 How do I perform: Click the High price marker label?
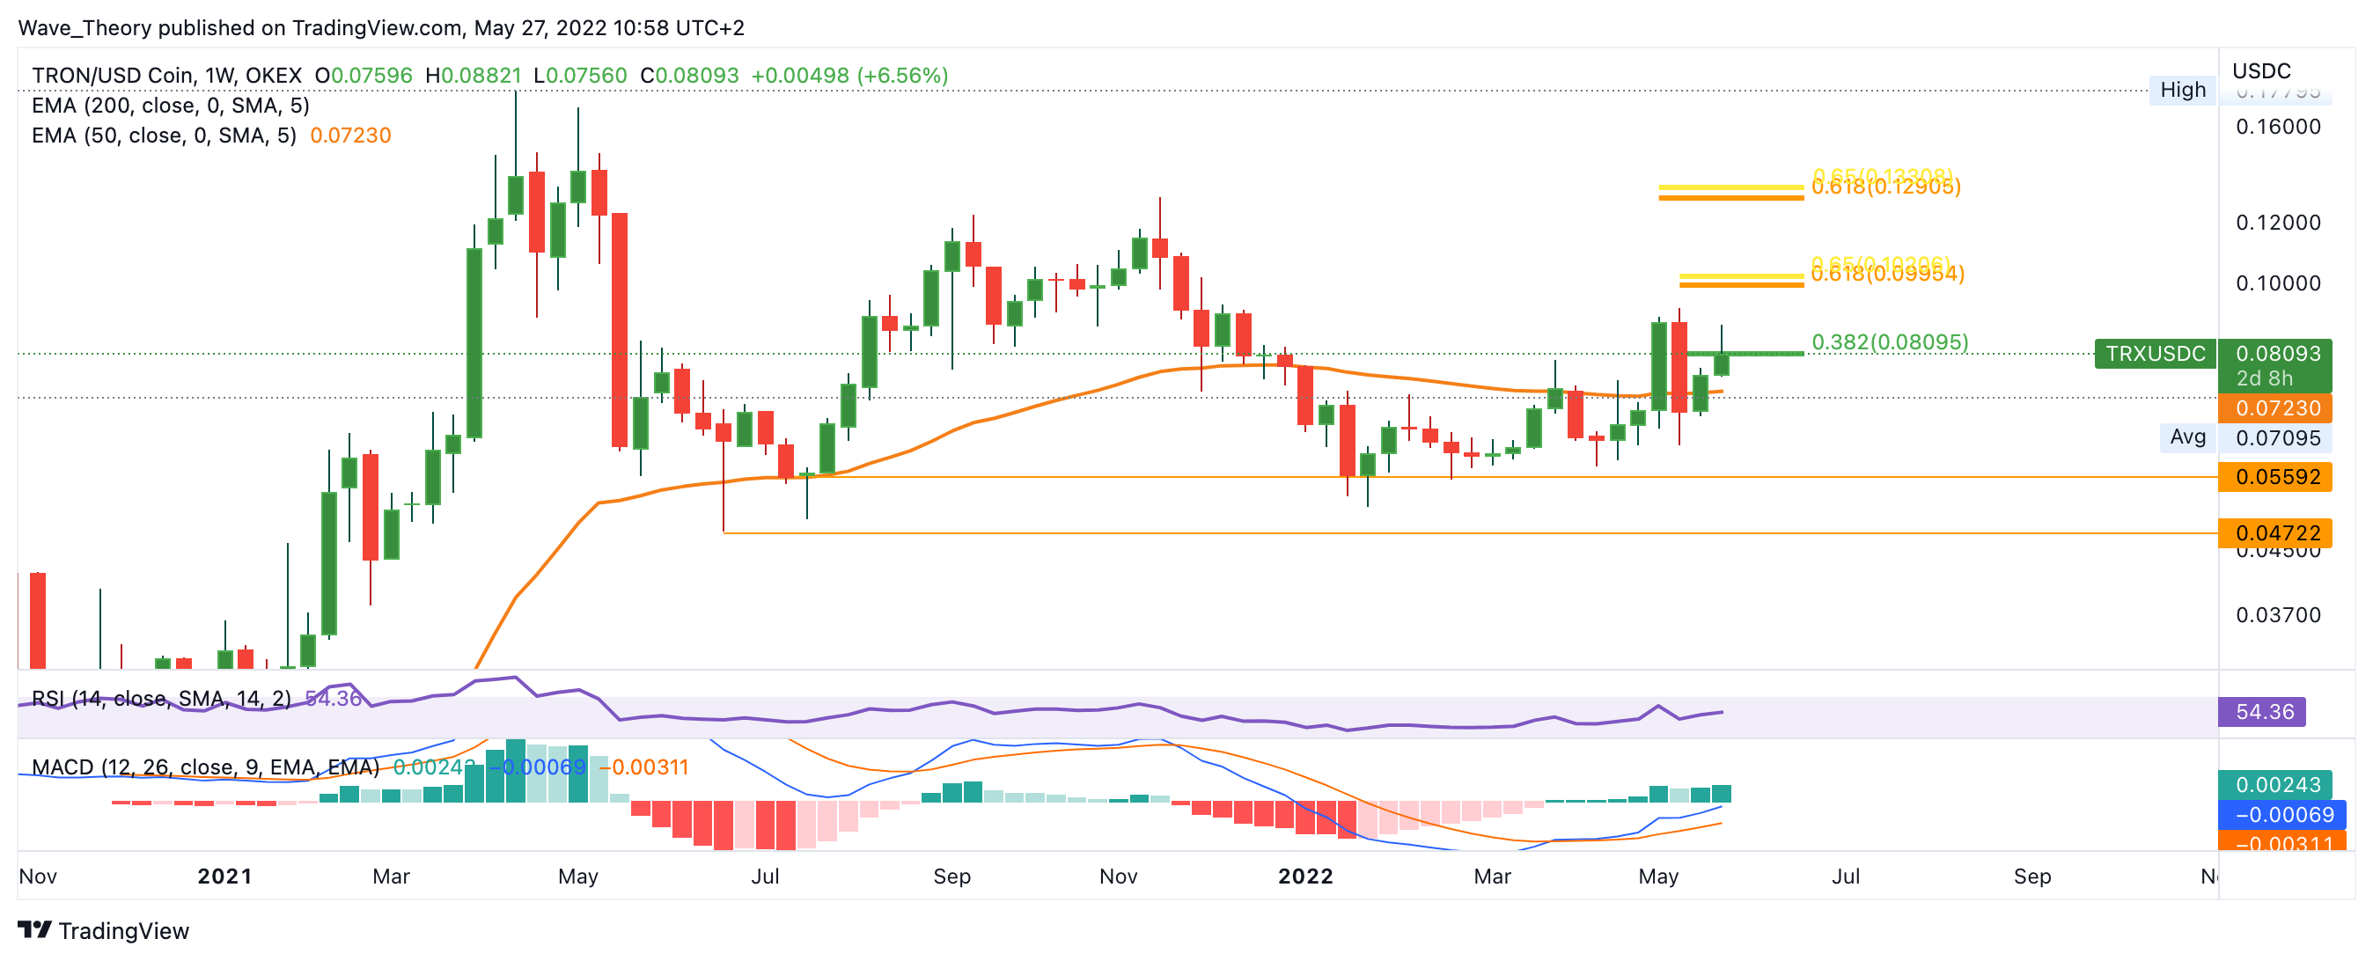point(2181,90)
